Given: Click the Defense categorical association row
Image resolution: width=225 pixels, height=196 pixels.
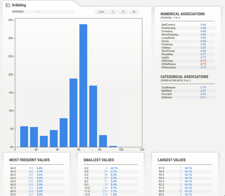Looking at the screenshot, I should pos(187,97).
